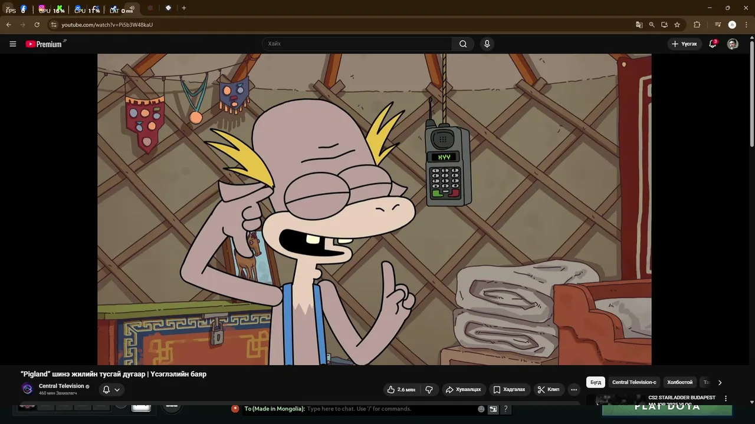Viewport: 755px width, 424px height.
Task: Open the Central Television channel avatar
Action: coord(27,389)
